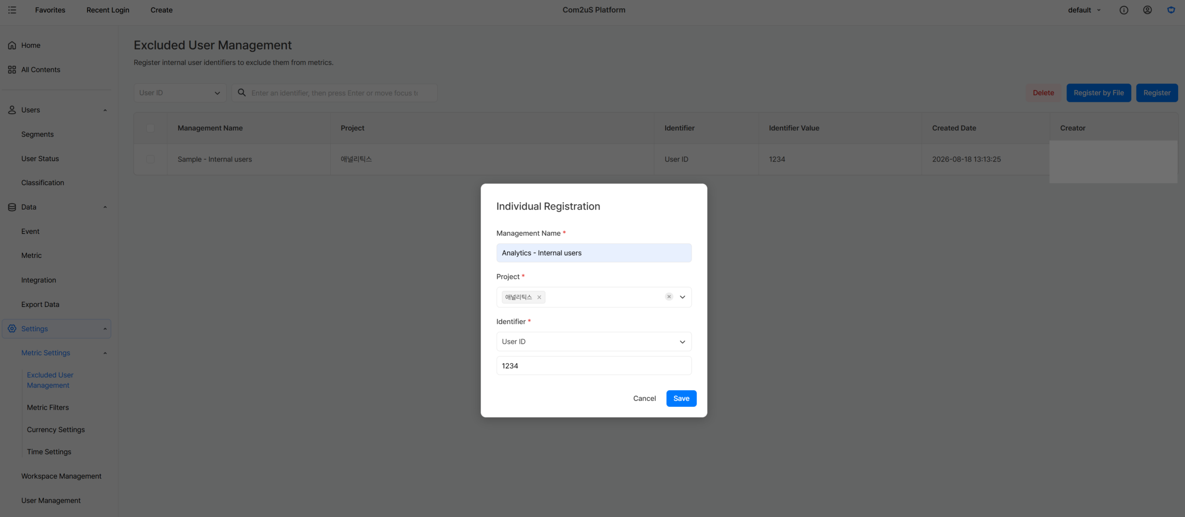Click the Users person icon

pos(12,110)
